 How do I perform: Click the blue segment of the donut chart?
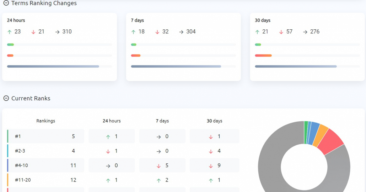(314, 133)
